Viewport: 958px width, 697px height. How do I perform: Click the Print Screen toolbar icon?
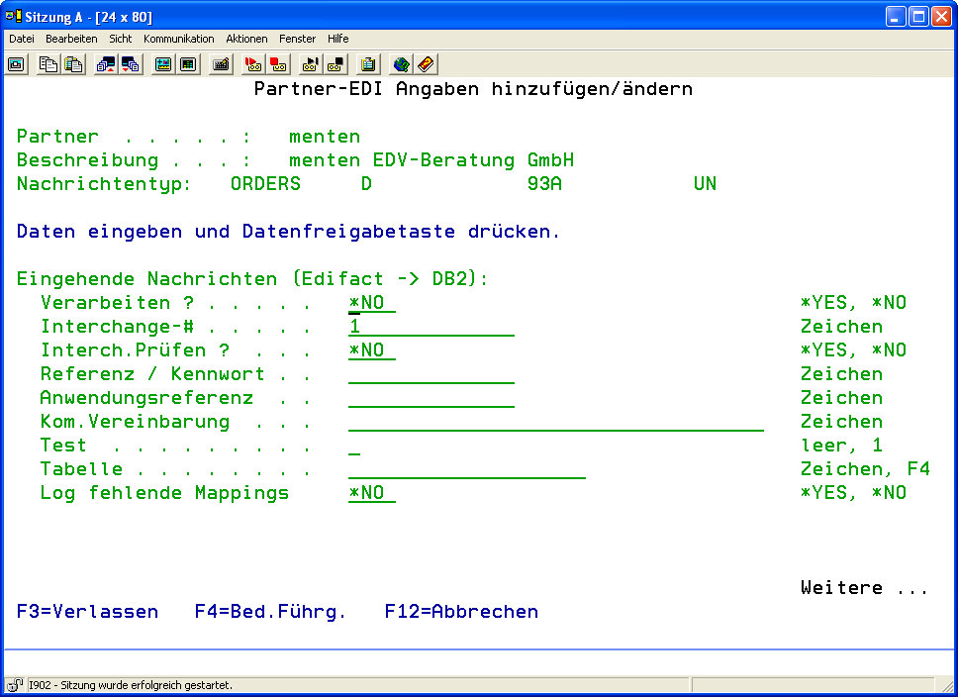click(x=17, y=64)
